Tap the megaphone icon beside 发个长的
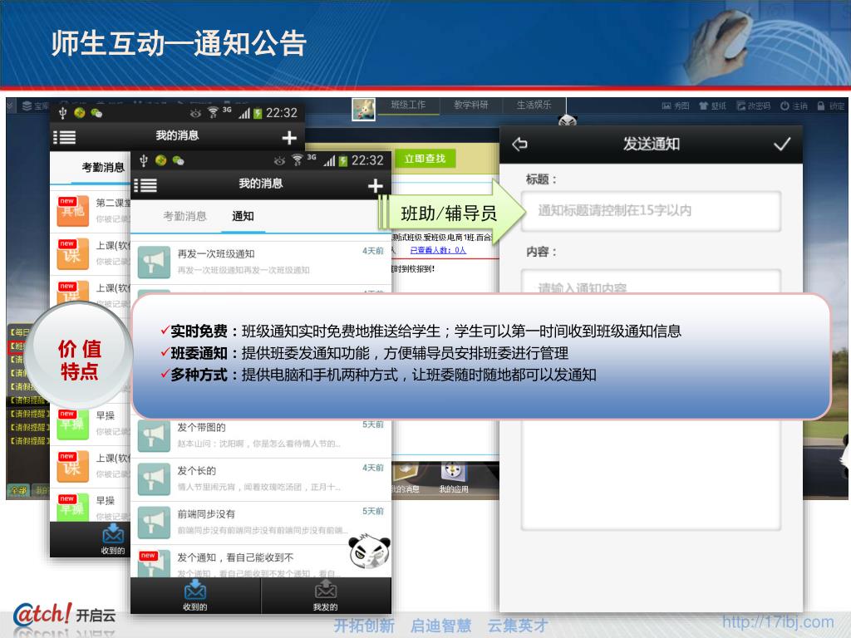Image resolution: width=851 pixels, height=638 pixels. pos(154,479)
